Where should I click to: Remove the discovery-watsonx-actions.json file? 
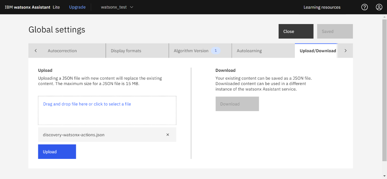click(168, 135)
